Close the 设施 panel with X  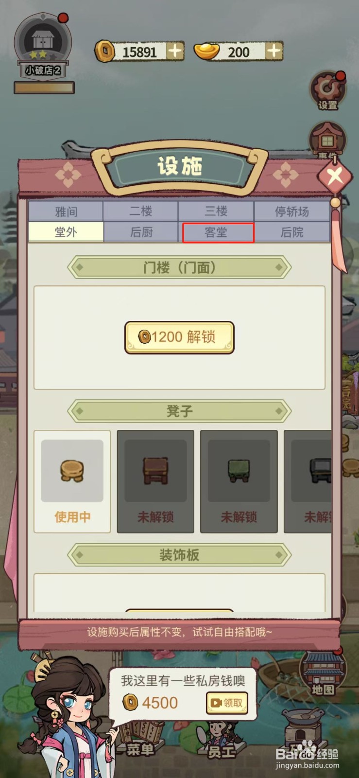pyautogui.click(x=335, y=176)
